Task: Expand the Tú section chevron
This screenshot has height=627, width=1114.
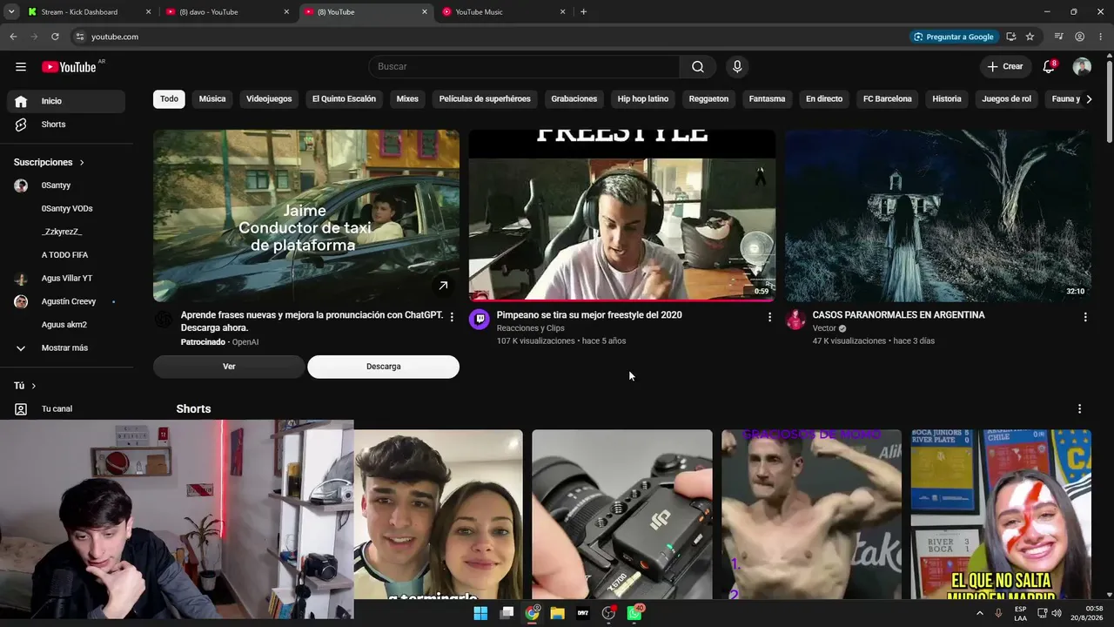Action: click(34, 386)
